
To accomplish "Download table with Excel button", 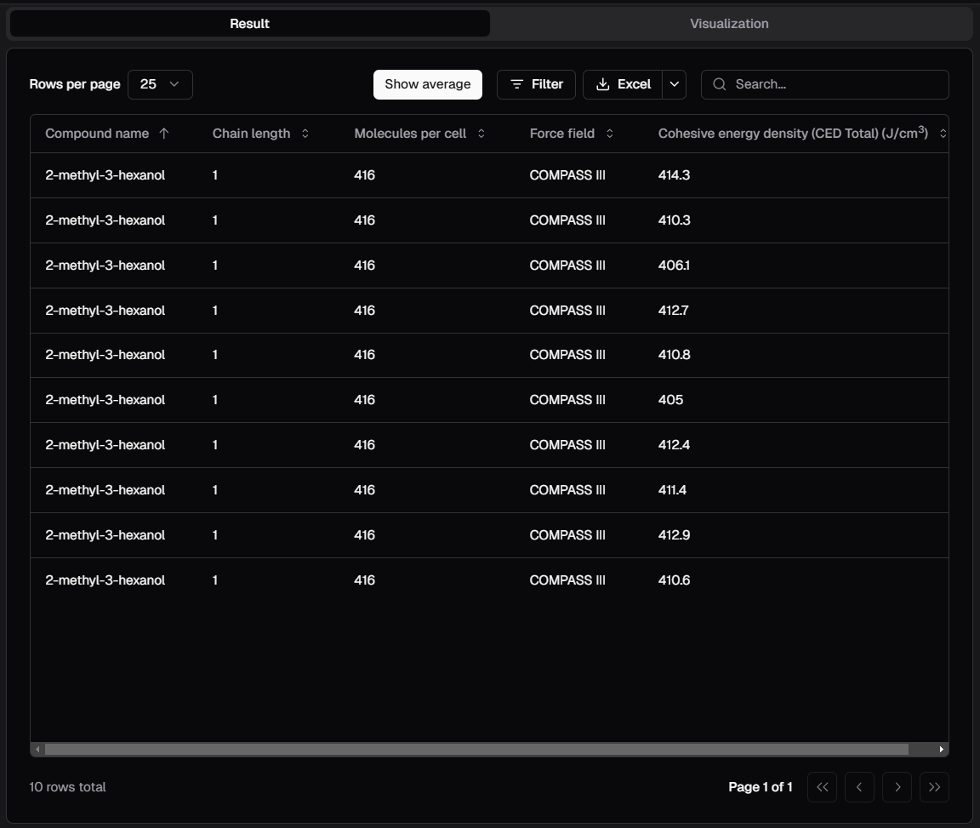I will [x=623, y=84].
